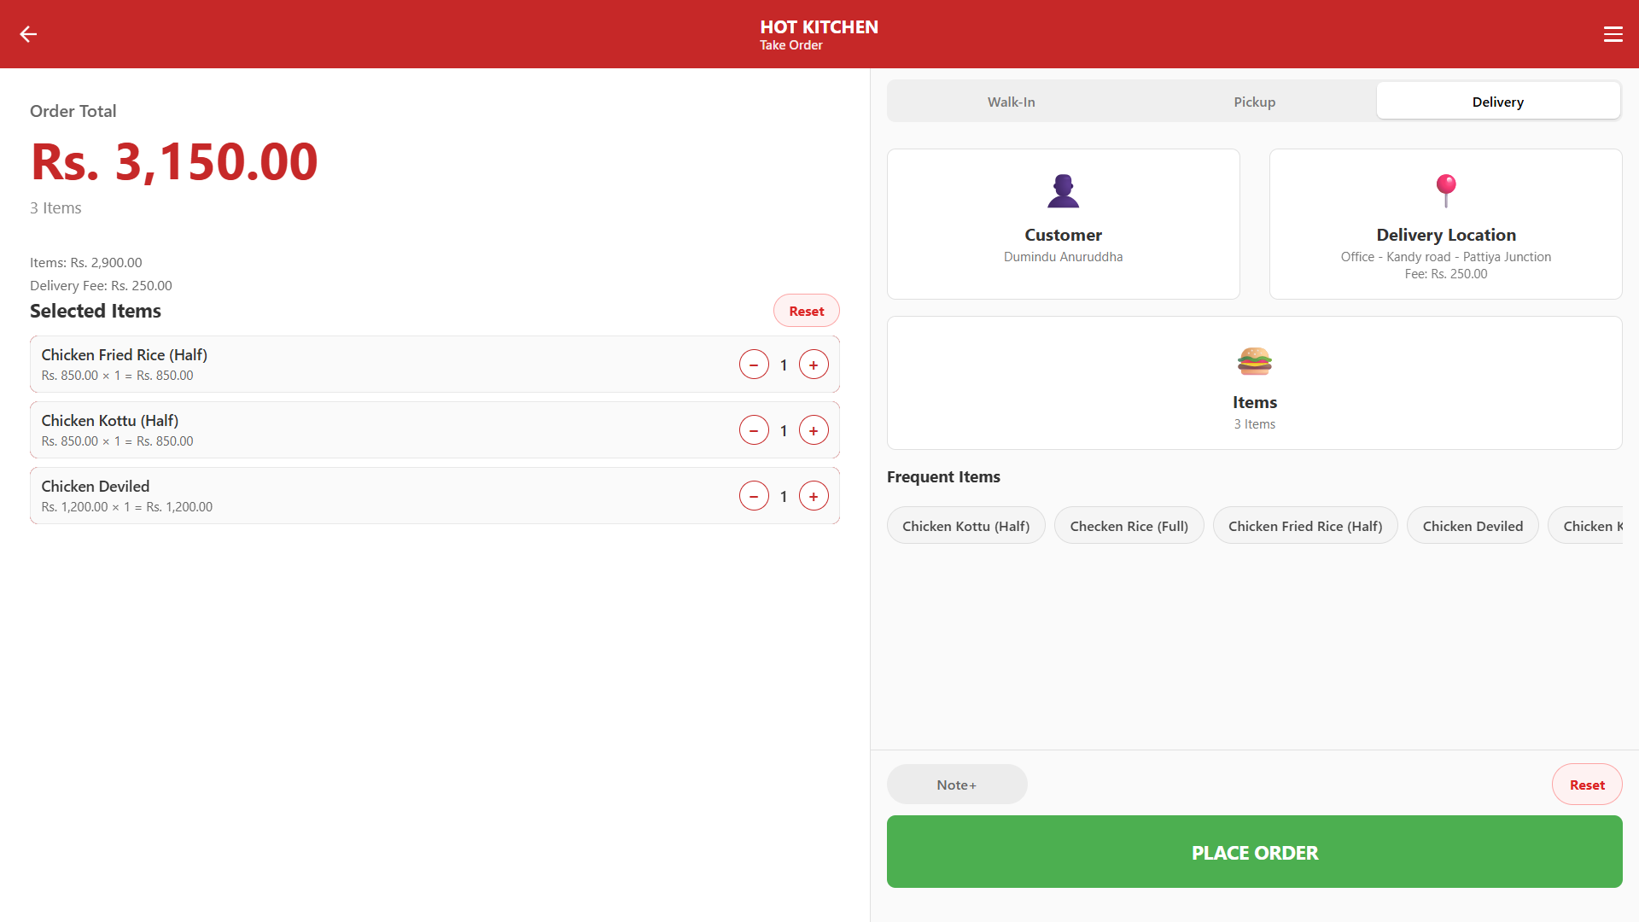Open the Customer card title
Viewport: 1639px width, 922px height.
click(1063, 235)
